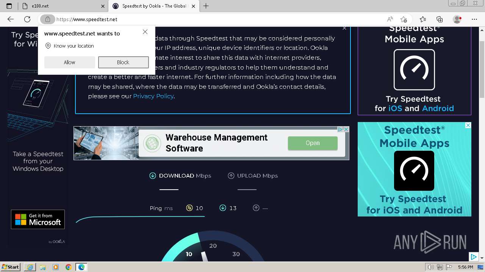Close the teal Speedtest Mobile Apps ad
485x272 pixels.
(x=468, y=125)
